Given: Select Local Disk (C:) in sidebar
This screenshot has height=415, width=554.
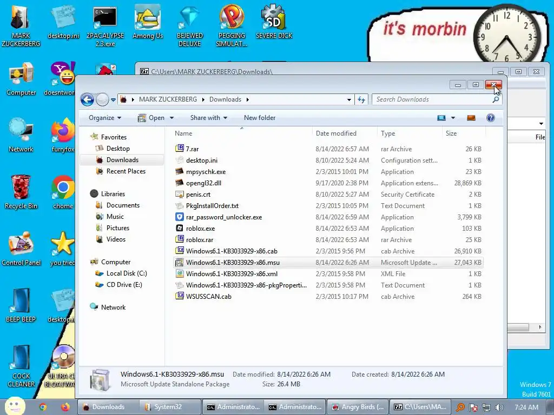Looking at the screenshot, I should click(x=127, y=273).
